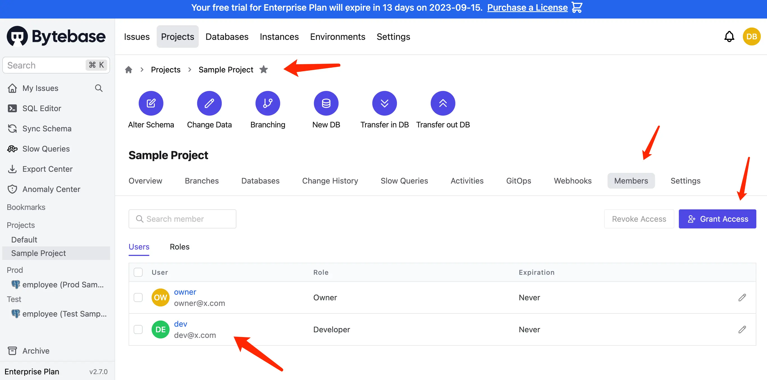Image resolution: width=767 pixels, height=380 pixels.
Task: Click the My Issues search magnifier
Action: 99,88
